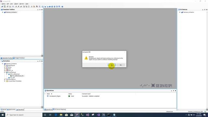Open the Window menu
This screenshot has height=117, width=208.
[22, 4]
